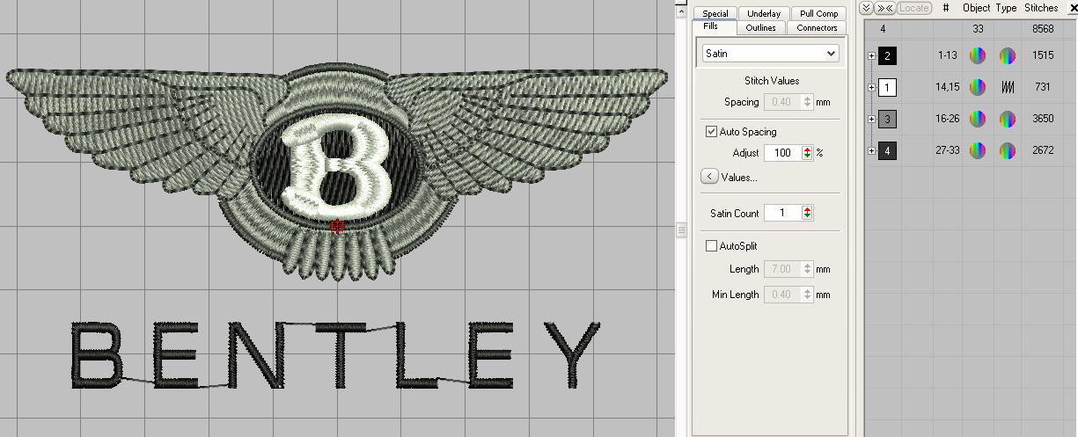Expand the color 2 tree node
1078x437 pixels.
click(x=871, y=56)
